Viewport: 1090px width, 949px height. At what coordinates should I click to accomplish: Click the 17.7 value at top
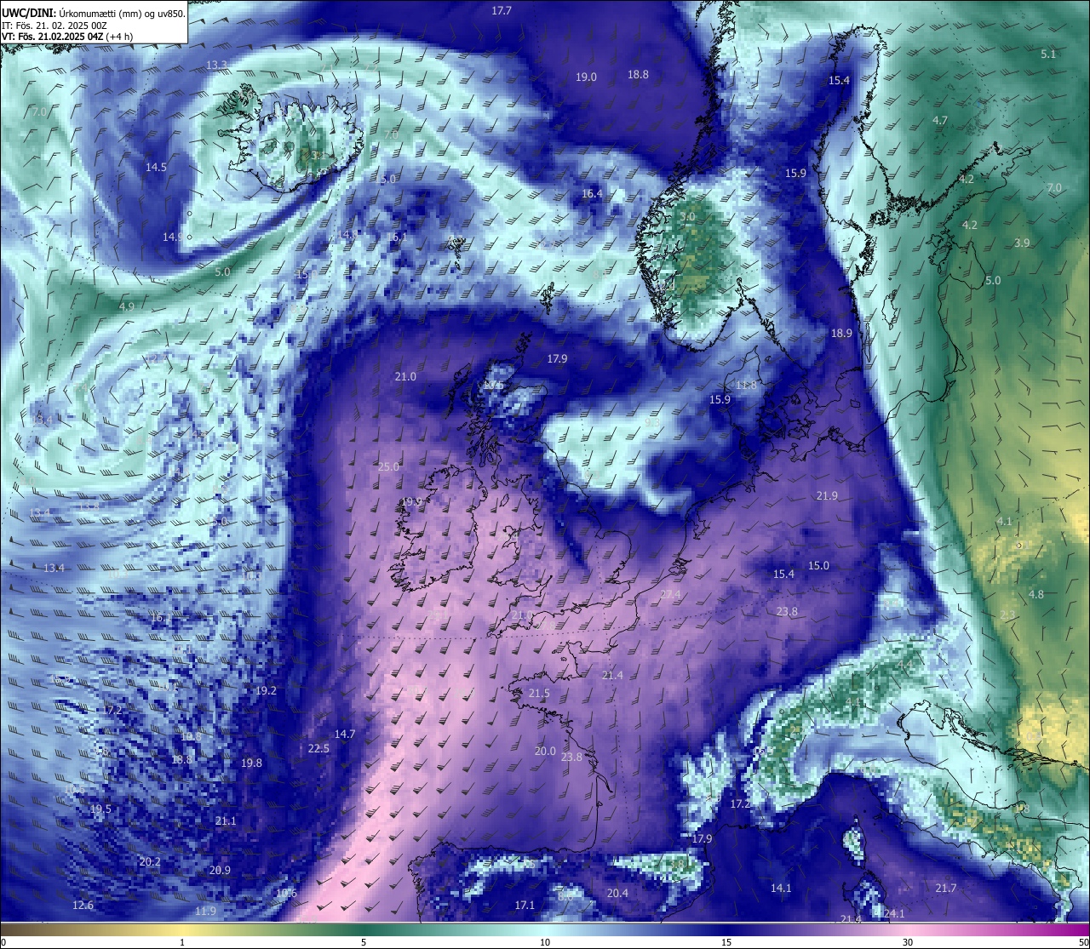[502, 11]
